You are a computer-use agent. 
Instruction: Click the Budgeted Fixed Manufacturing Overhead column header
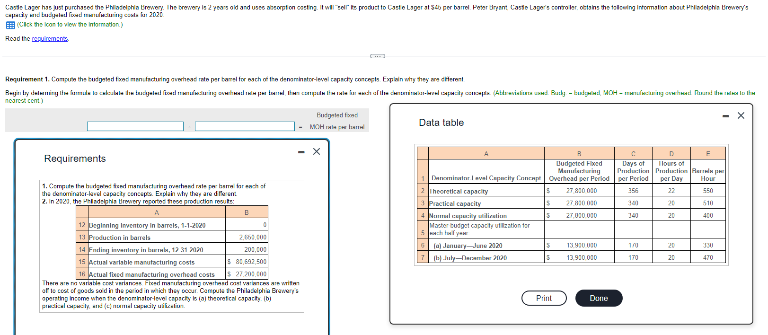point(579,171)
